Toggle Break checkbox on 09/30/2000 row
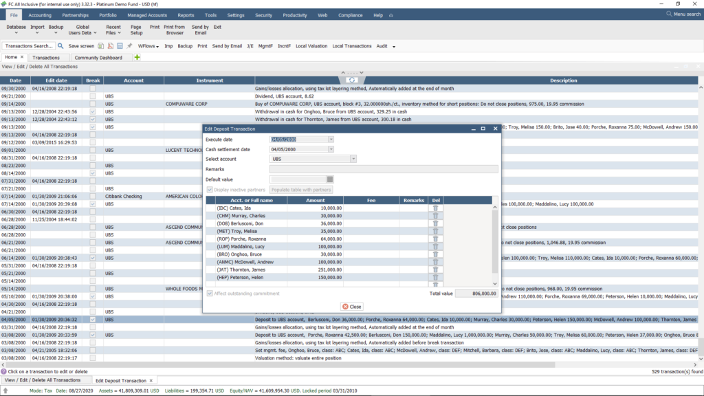This screenshot has width=704, height=396. pyautogui.click(x=93, y=89)
